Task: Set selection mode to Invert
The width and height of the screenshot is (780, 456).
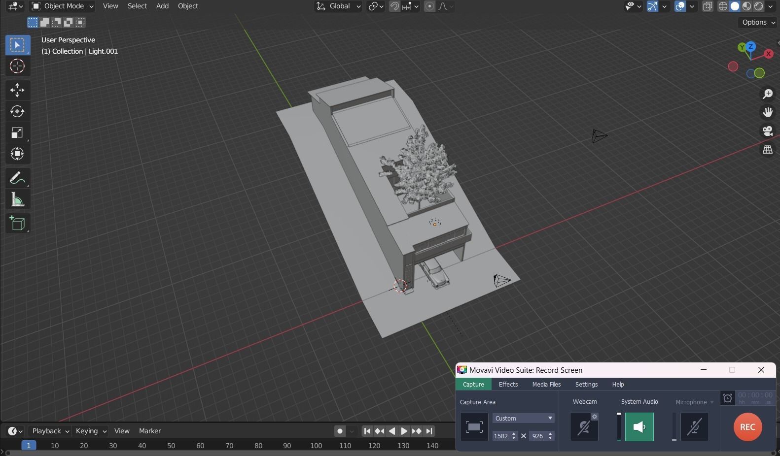Action: 68,22
